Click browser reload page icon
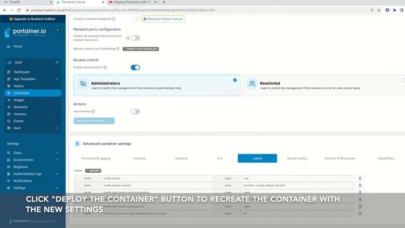The width and height of the screenshot is (405, 228). 18,10
